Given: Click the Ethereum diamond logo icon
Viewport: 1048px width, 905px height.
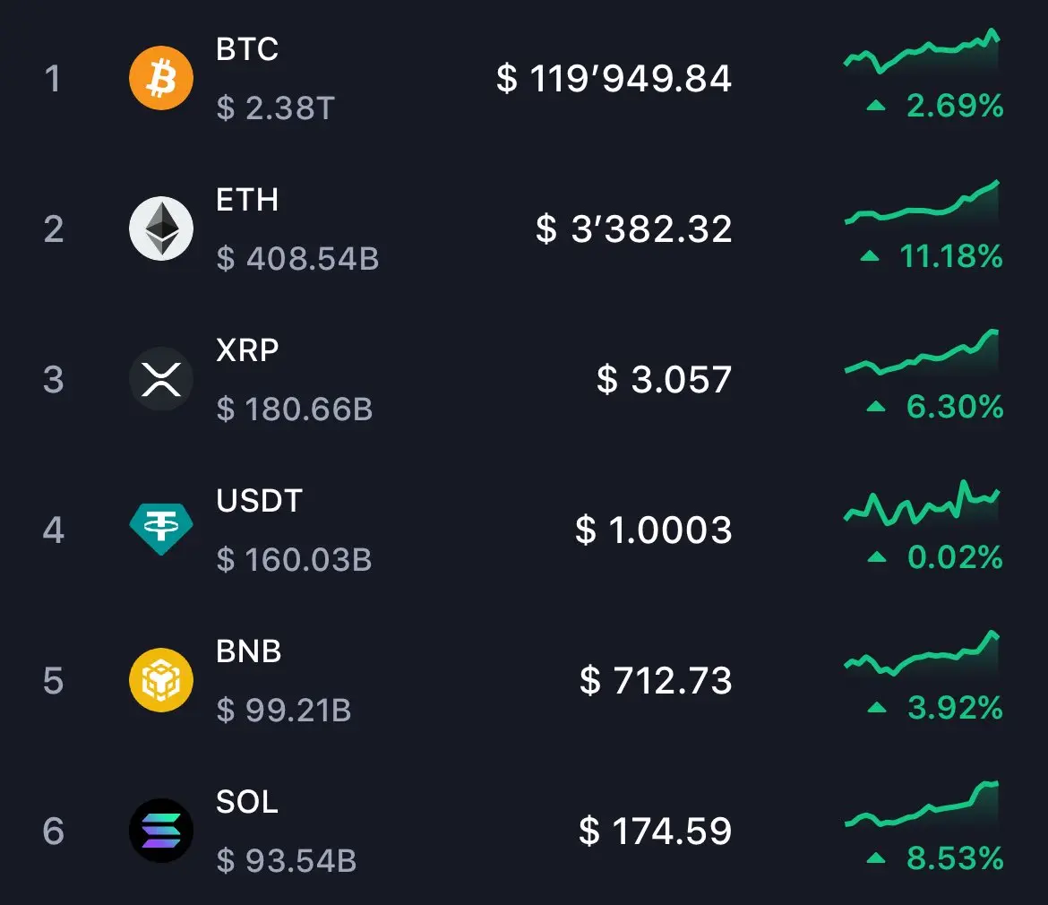Looking at the screenshot, I should tap(161, 228).
